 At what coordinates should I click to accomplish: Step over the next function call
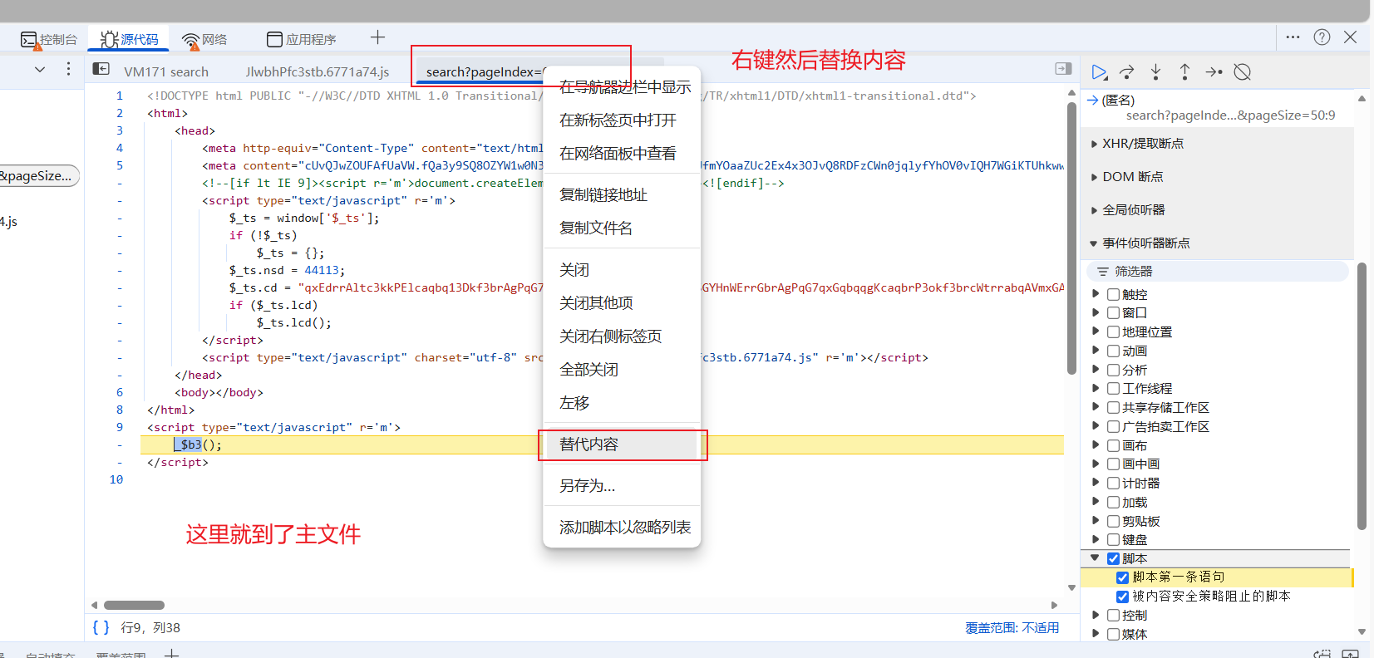[x=1127, y=72]
